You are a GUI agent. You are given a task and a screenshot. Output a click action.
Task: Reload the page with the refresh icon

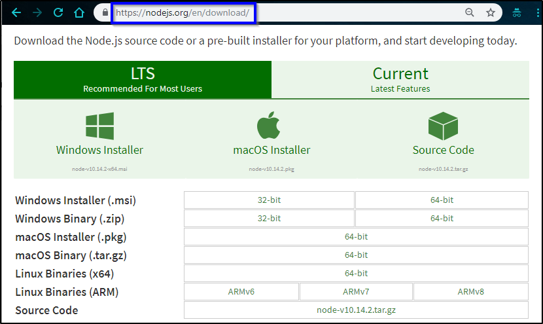click(x=58, y=13)
